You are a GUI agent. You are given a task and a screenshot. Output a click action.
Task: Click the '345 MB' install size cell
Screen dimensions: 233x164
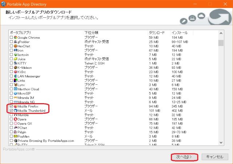tap(177, 106)
